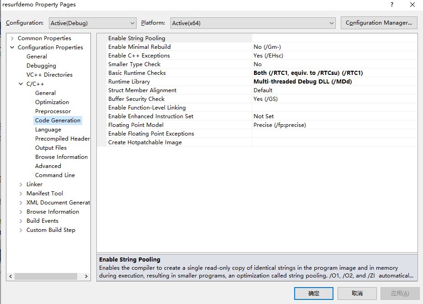
Task: Open the Configuration dropdown
Action: pyautogui.click(x=93, y=23)
